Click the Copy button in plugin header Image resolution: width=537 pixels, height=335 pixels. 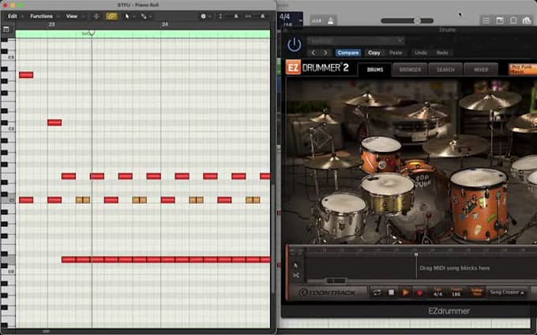[x=374, y=53]
